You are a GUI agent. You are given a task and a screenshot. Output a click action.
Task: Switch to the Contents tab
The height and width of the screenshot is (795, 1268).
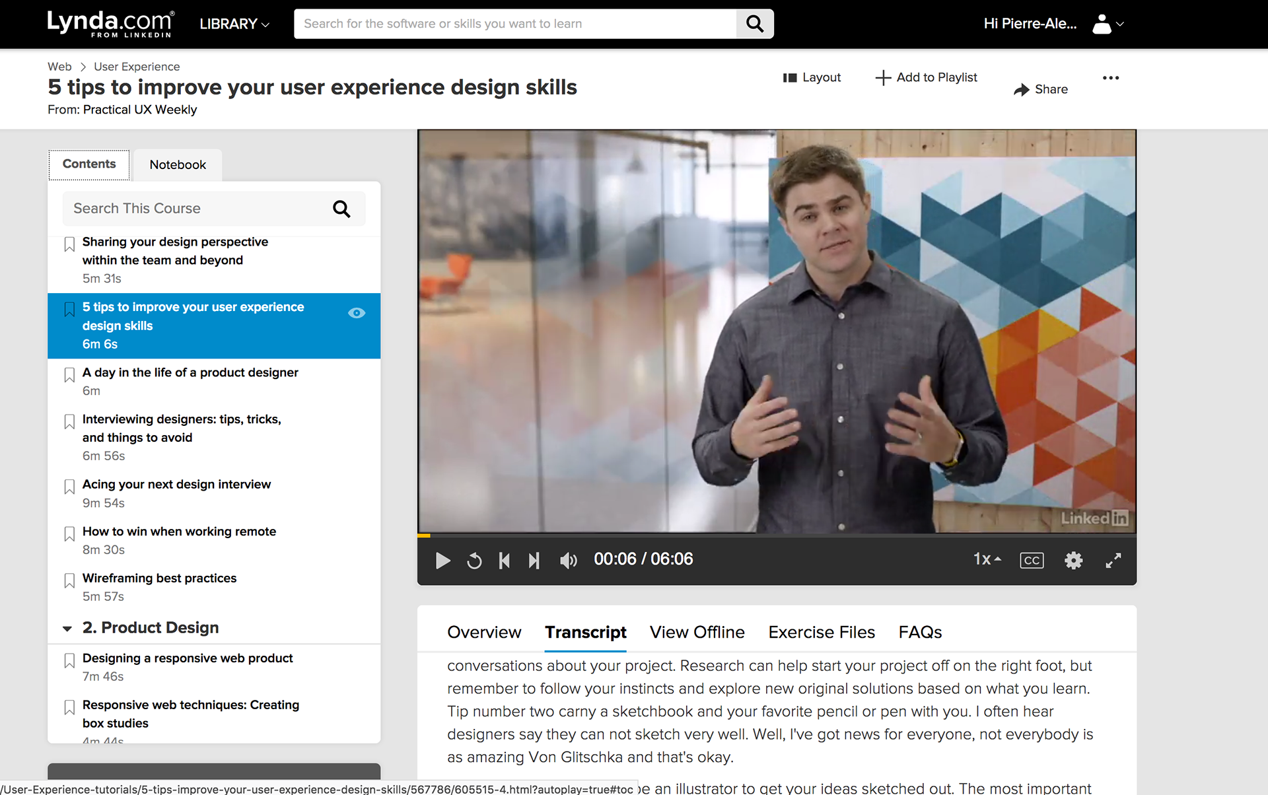[89, 164]
